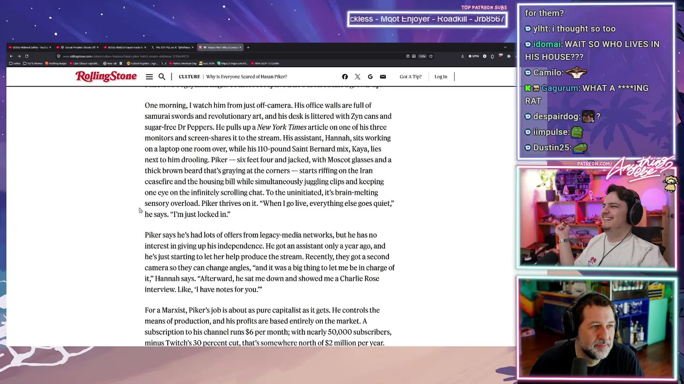Open the Rolling Stone search icon
The image size is (684, 384).
(162, 77)
